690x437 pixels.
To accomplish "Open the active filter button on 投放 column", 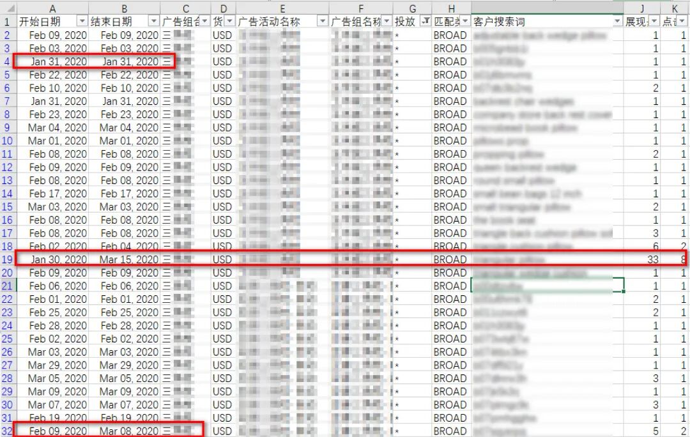I will click(425, 21).
